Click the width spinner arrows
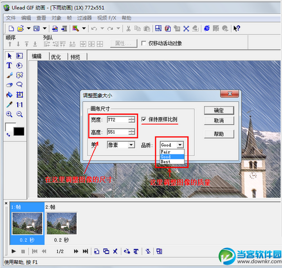Viewport: 282px width, 268px height. 132,120
